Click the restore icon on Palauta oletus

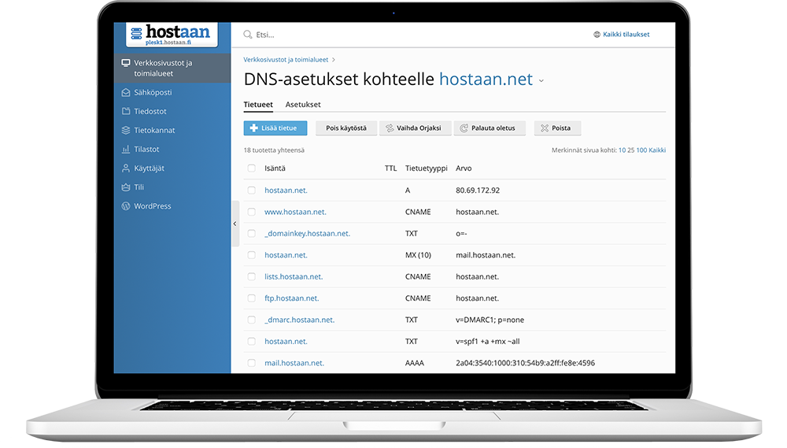pos(464,128)
